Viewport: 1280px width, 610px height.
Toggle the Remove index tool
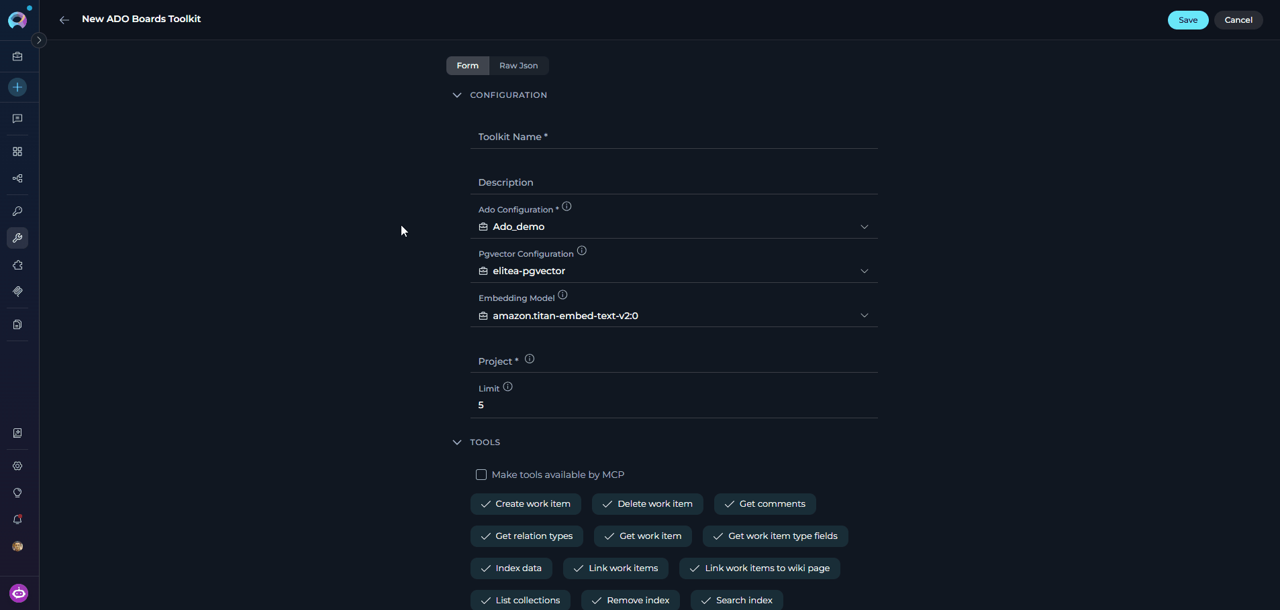coord(631,601)
